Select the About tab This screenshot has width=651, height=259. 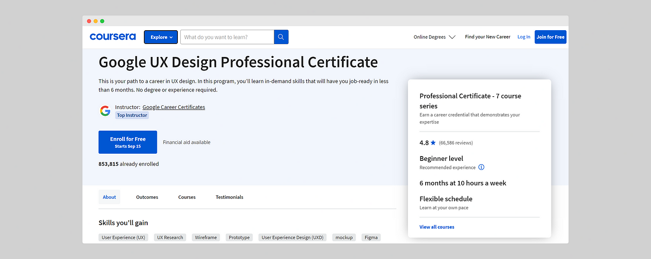[109, 197]
